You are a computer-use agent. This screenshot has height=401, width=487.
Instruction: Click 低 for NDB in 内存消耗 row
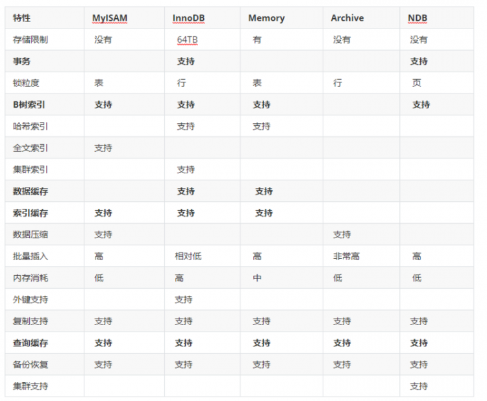click(416, 278)
